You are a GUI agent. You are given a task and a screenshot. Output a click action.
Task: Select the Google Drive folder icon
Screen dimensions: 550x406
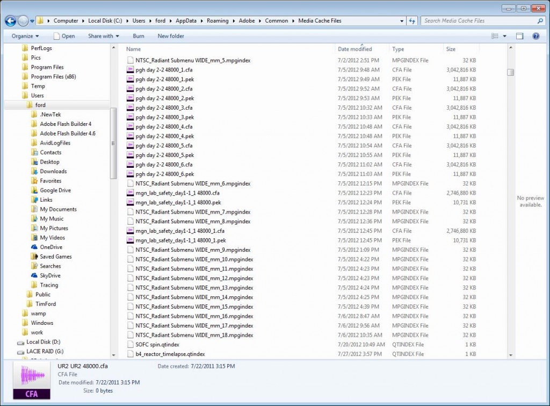click(34, 190)
